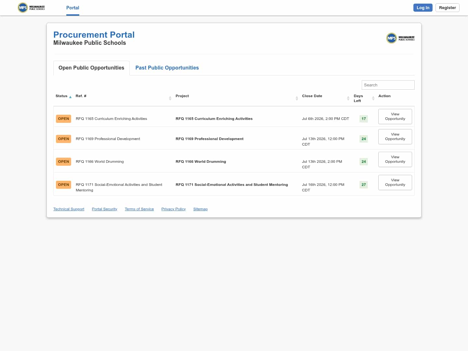Switch to Past Public Opportunities tab

coord(167,68)
